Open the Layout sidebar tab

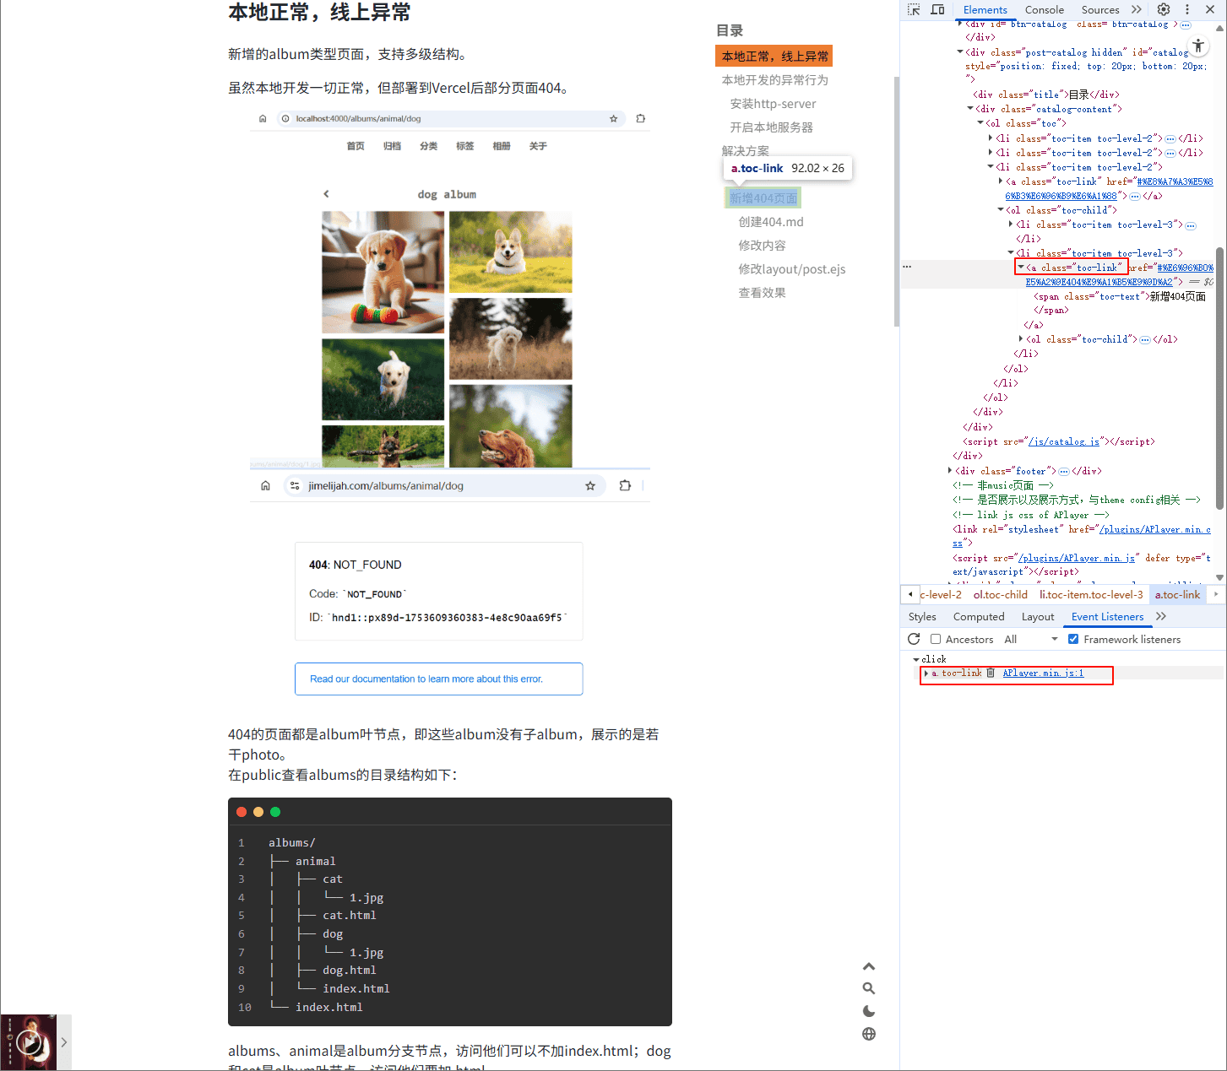click(x=1038, y=616)
